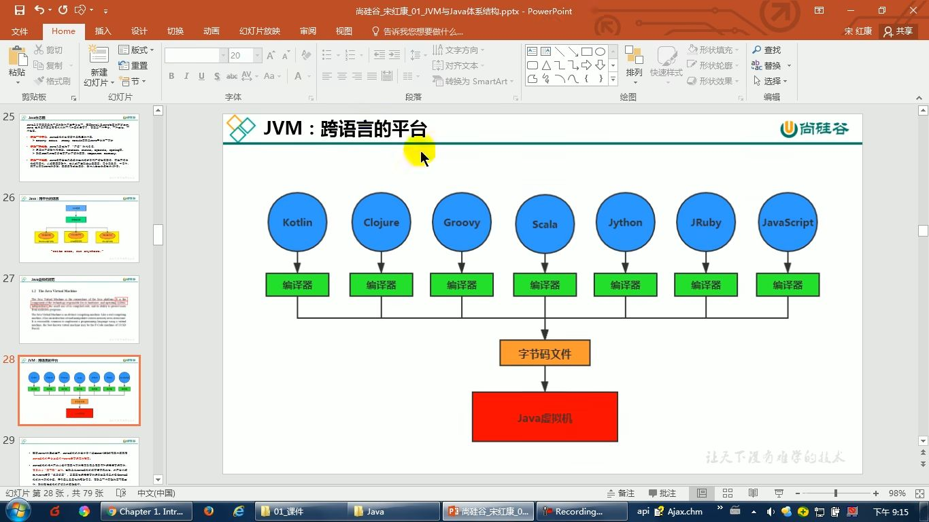Select the text box shape icon

(532, 52)
